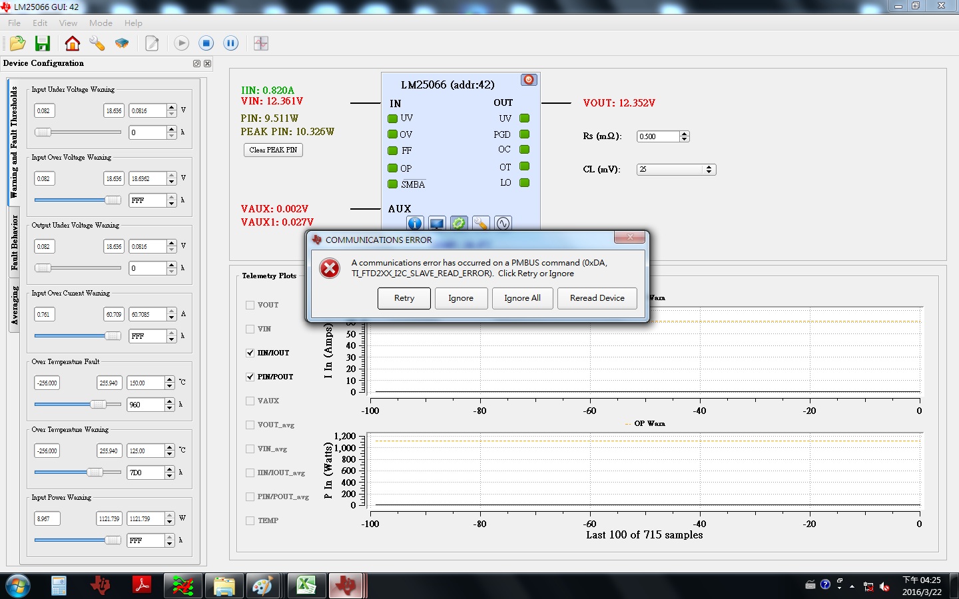Close the Device Configuration panel
Screen dimensions: 959x599
point(207,63)
